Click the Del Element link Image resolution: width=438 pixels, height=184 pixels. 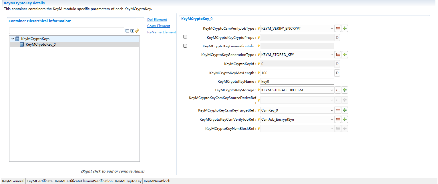(157, 20)
